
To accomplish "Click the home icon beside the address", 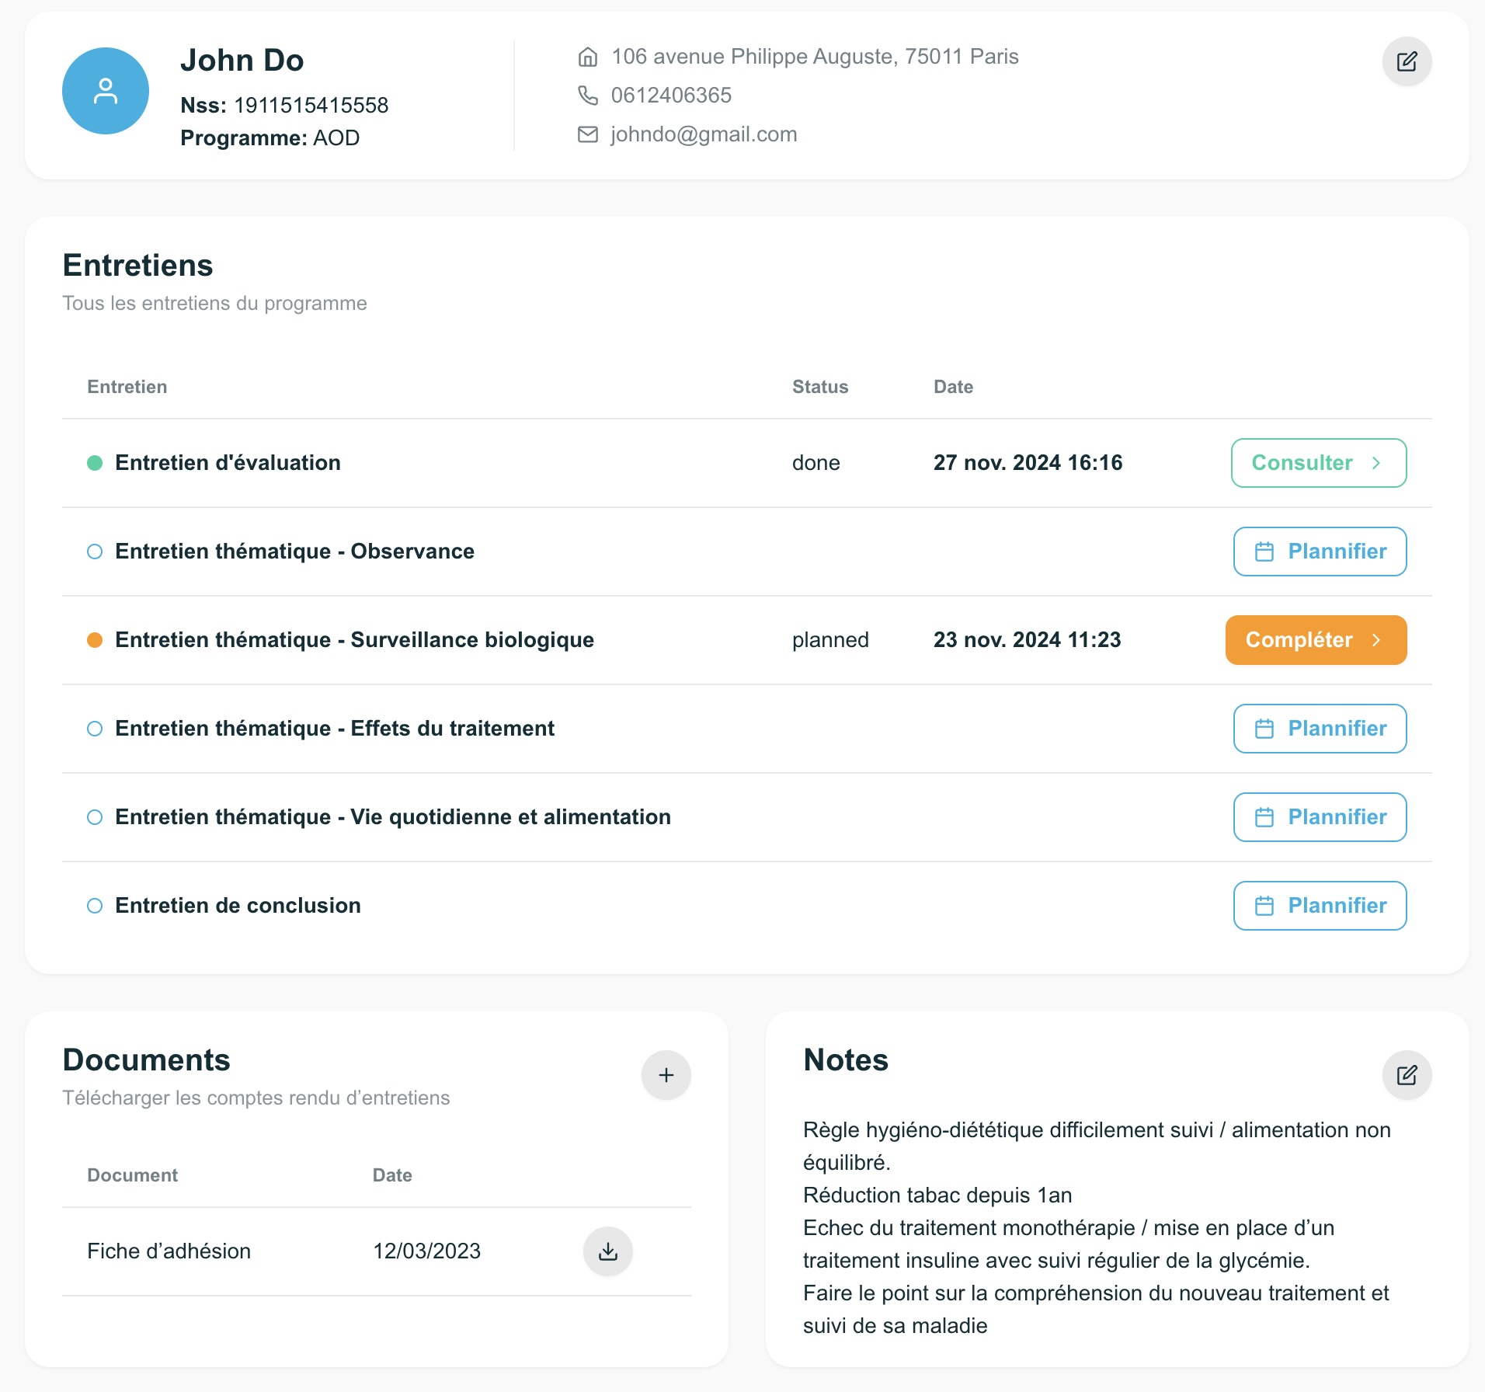I will pyautogui.click(x=588, y=57).
